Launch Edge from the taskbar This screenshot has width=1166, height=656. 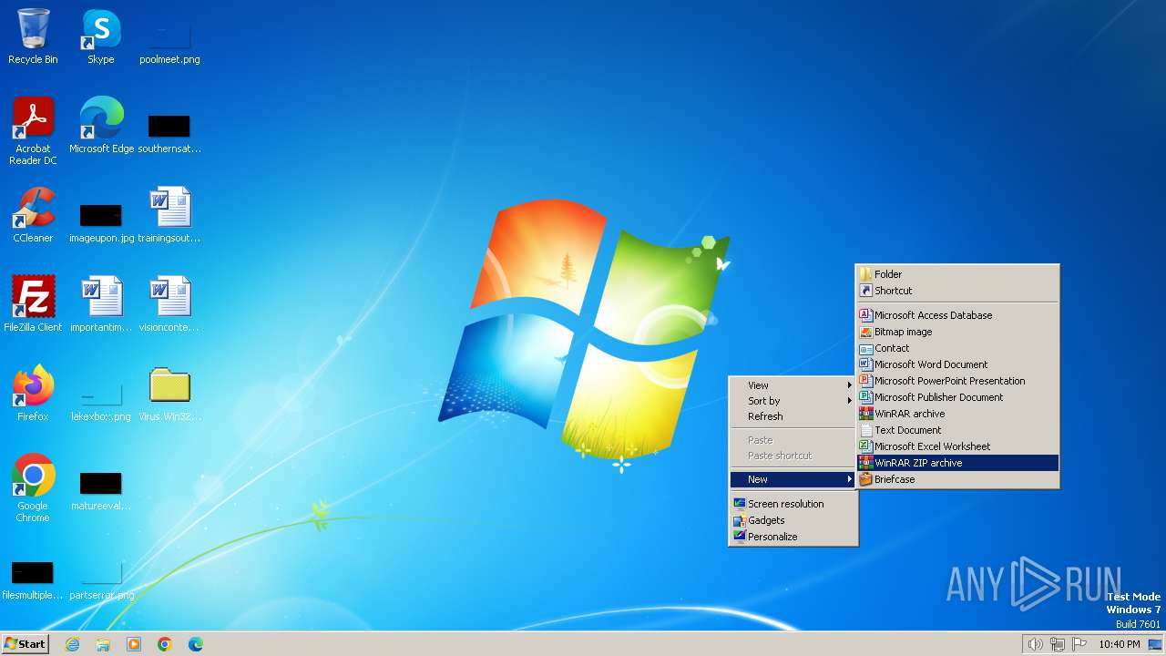[196, 644]
